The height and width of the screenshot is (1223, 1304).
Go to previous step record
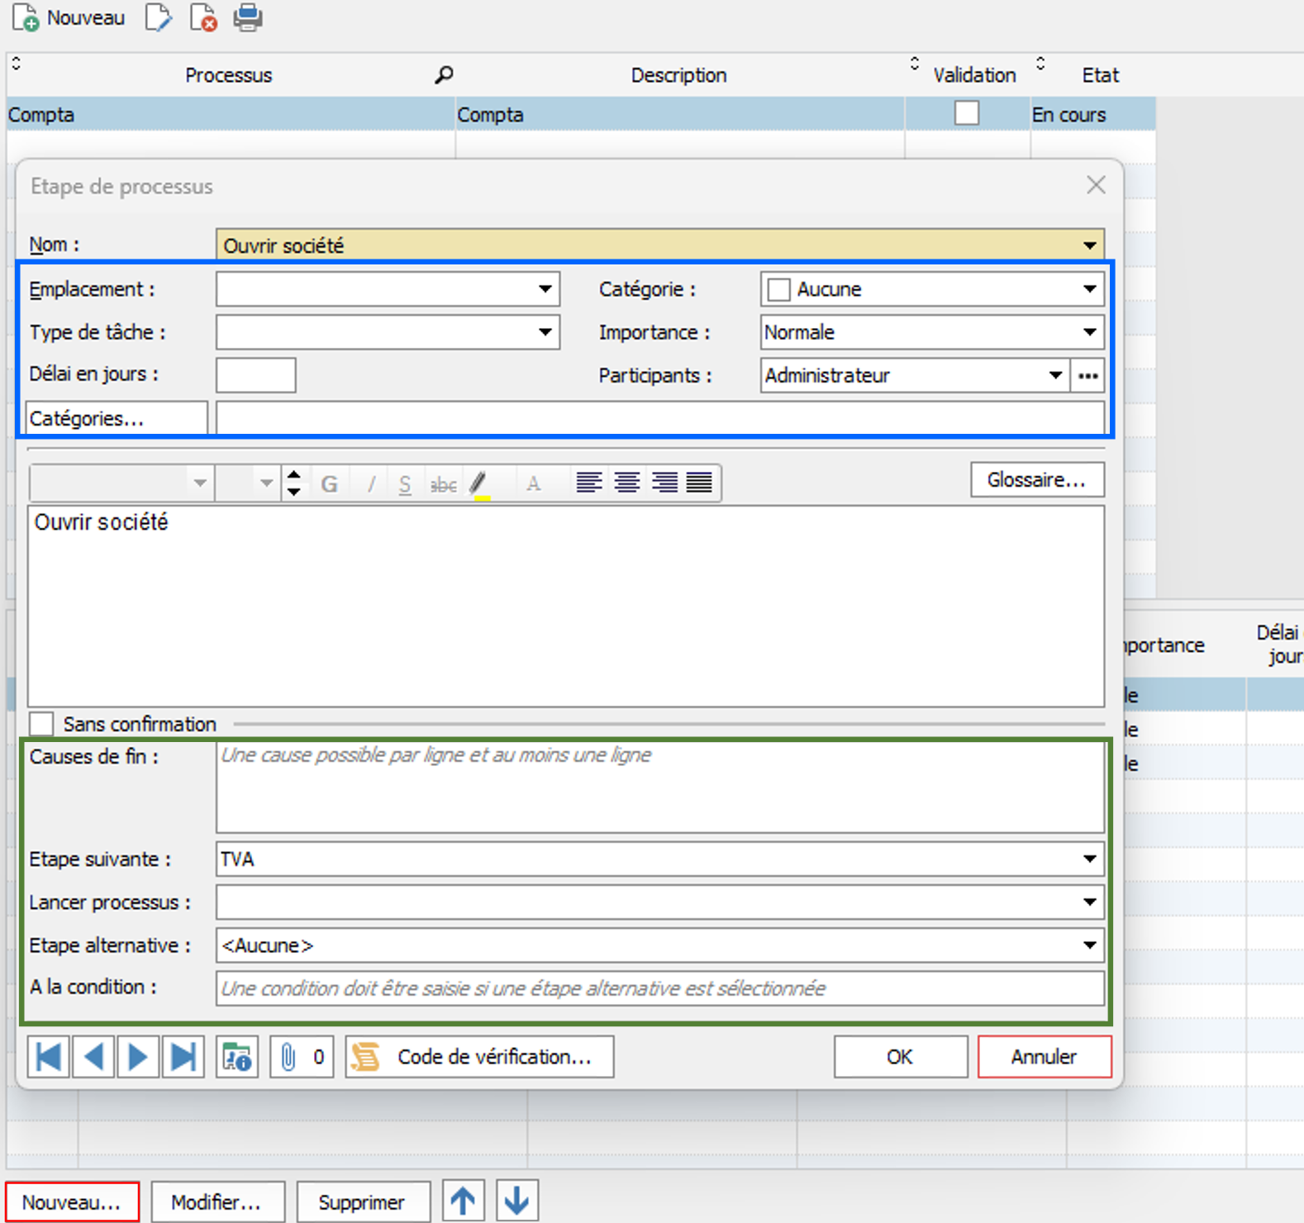[x=93, y=1057]
